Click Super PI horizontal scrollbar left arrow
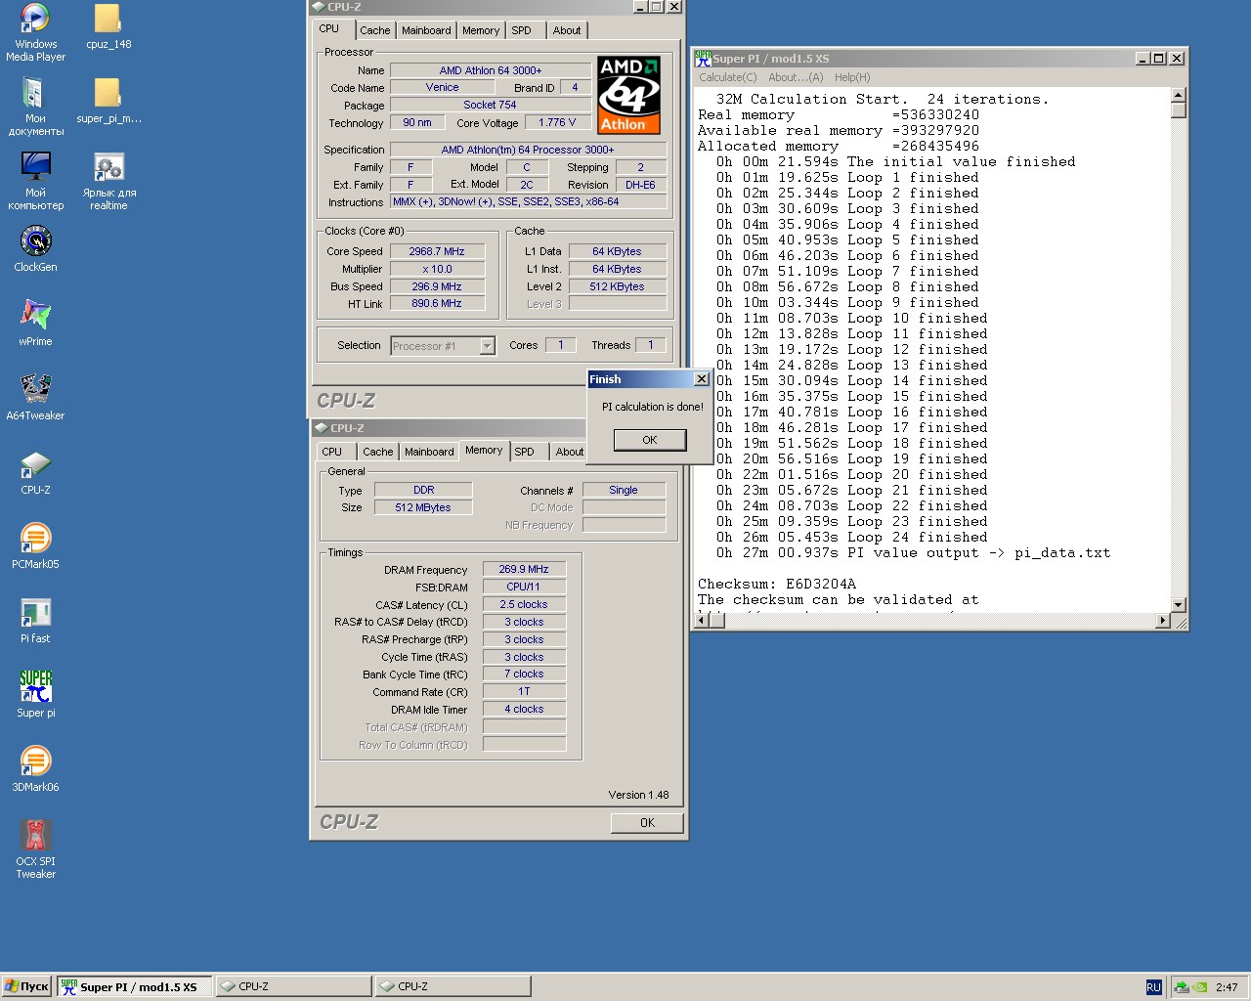 point(701,621)
